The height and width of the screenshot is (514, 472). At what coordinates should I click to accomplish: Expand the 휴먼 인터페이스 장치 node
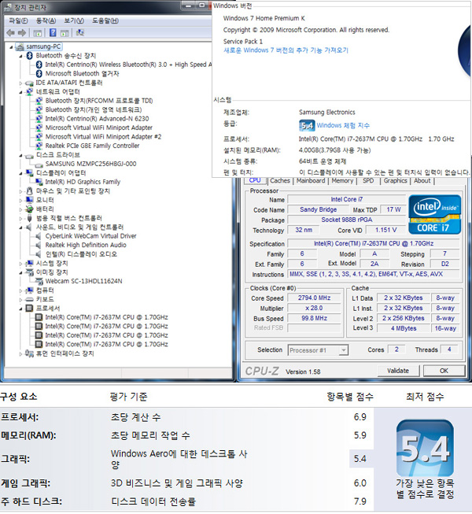click(x=20, y=353)
